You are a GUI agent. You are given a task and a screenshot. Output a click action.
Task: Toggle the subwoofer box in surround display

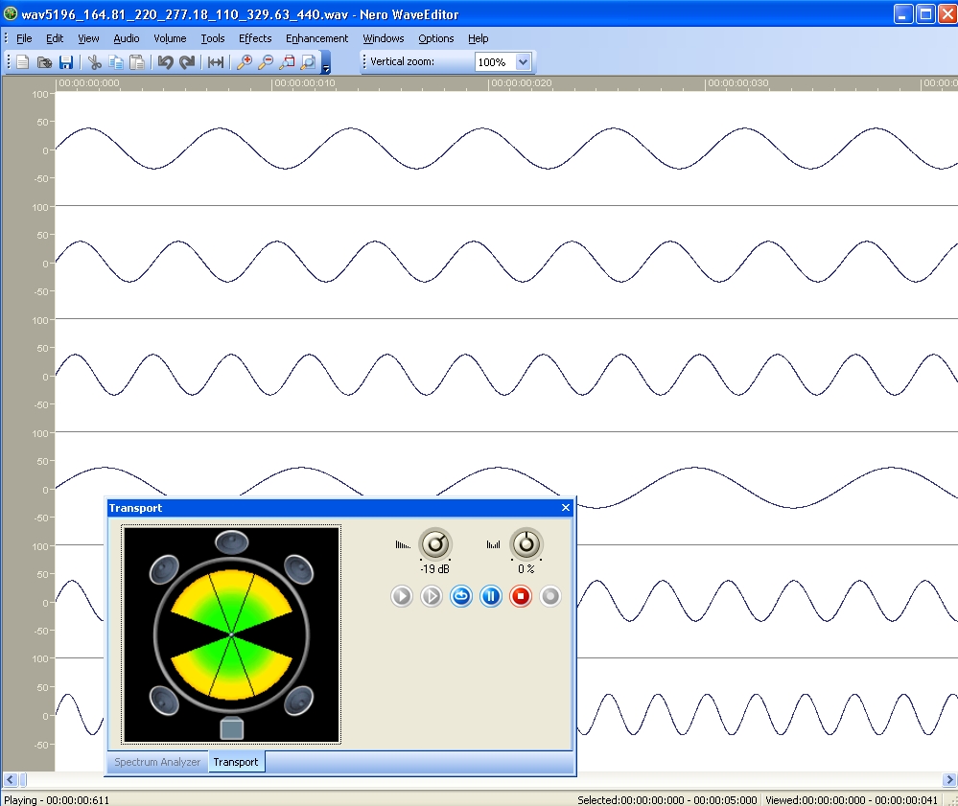coord(231,728)
